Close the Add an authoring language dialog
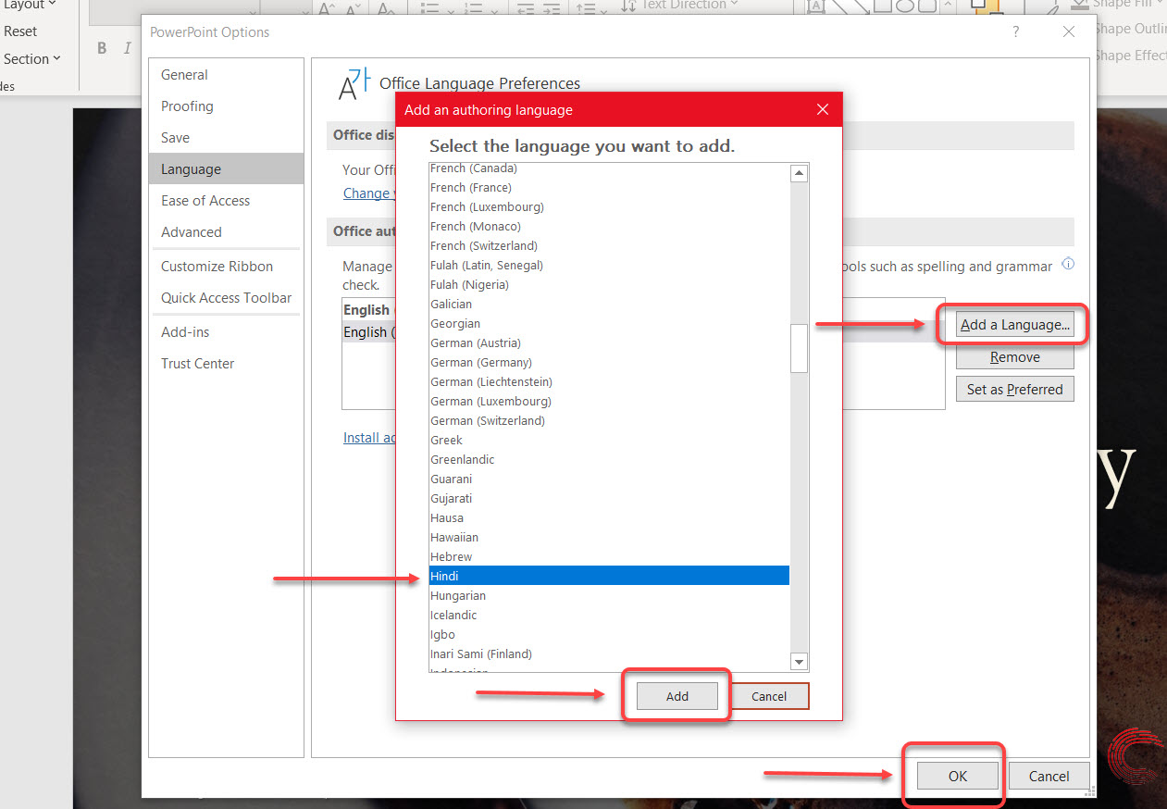The image size is (1167, 809). click(823, 110)
